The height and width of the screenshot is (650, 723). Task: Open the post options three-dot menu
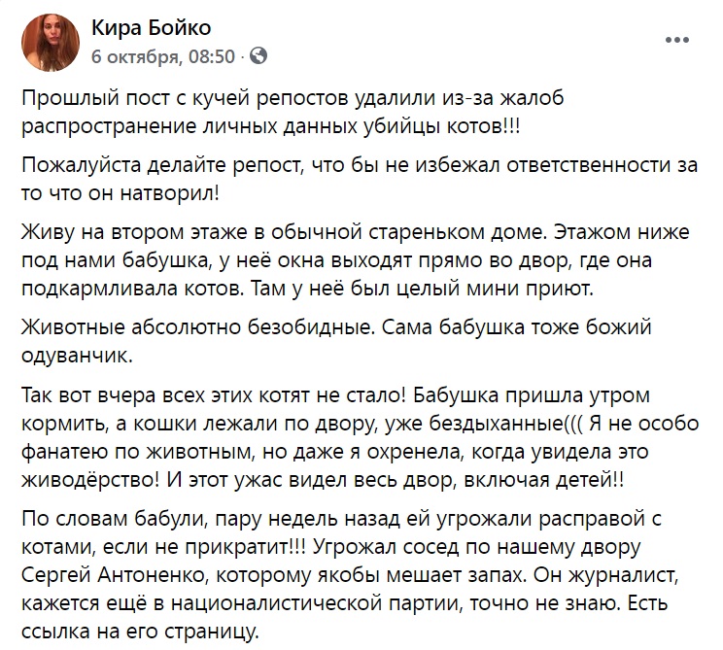click(677, 40)
